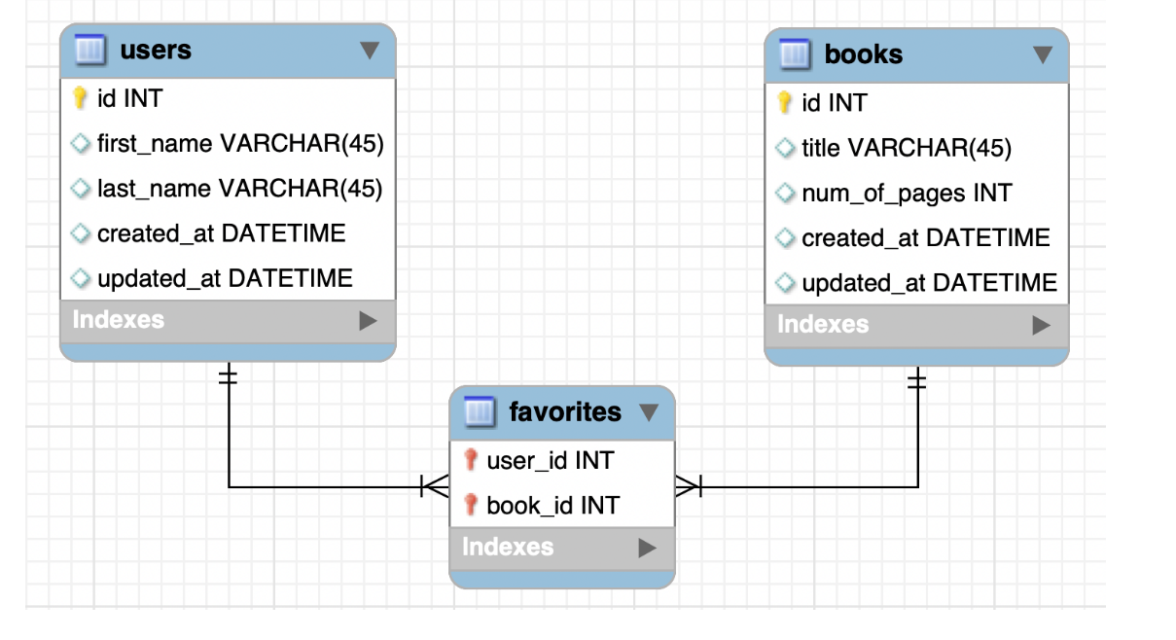Collapse the favorites table header triangle
1176x640 pixels.
[x=648, y=411]
